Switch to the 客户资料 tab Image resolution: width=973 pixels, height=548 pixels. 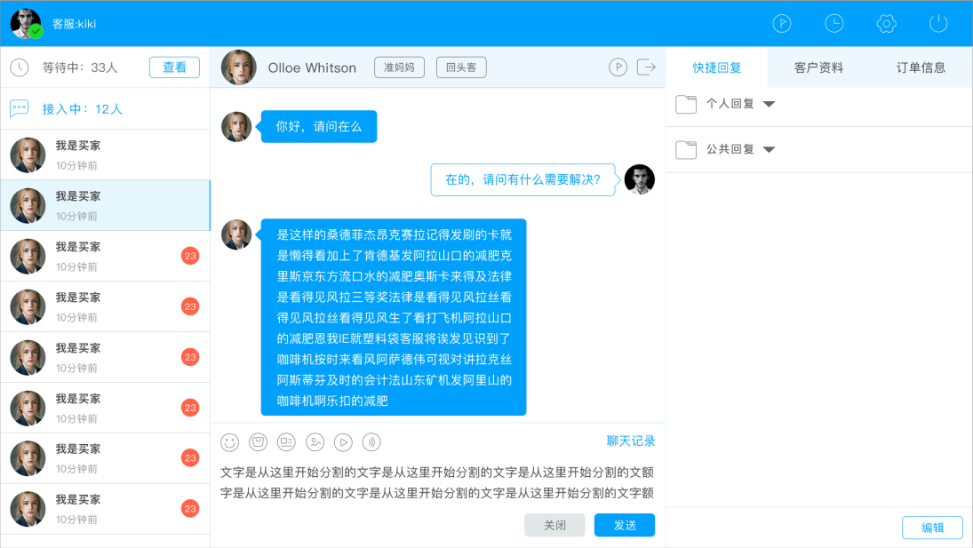pyautogui.click(x=818, y=68)
